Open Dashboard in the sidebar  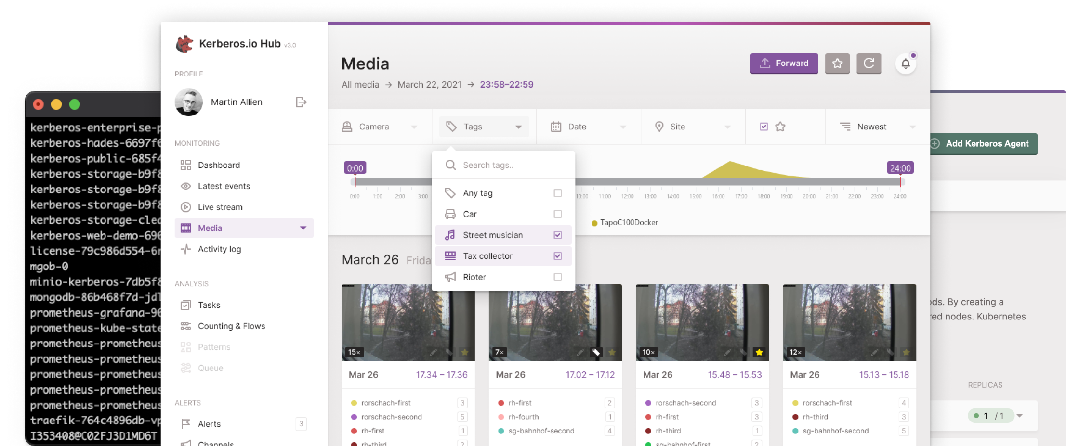(x=219, y=165)
